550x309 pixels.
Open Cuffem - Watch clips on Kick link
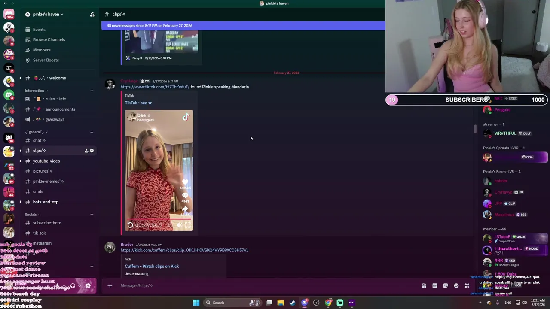[x=152, y=266]
